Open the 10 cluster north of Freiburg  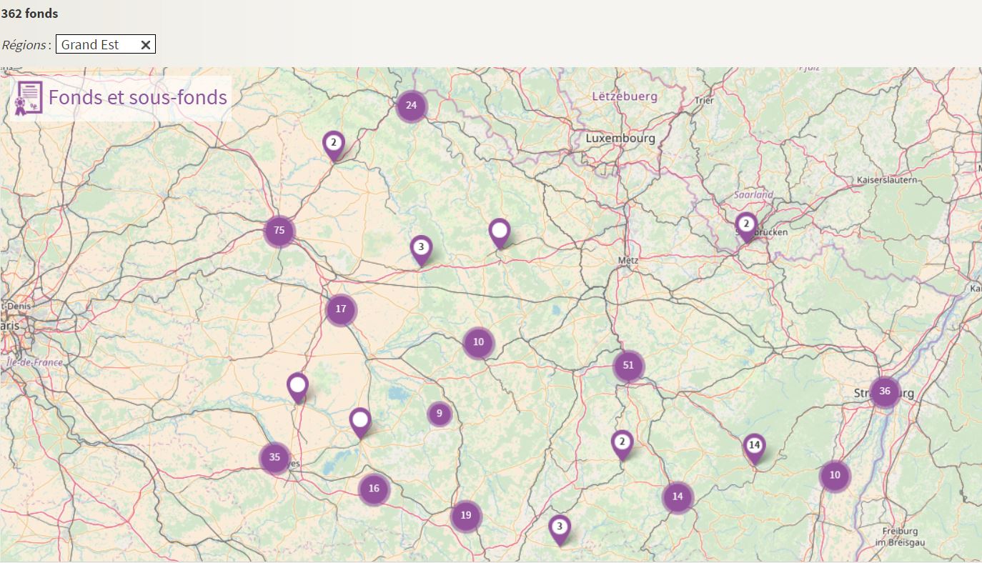coord(835,476)
